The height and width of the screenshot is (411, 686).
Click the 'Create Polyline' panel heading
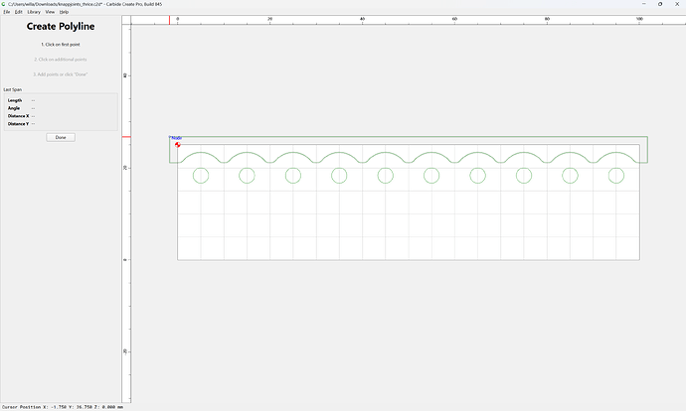coord(61,26)
